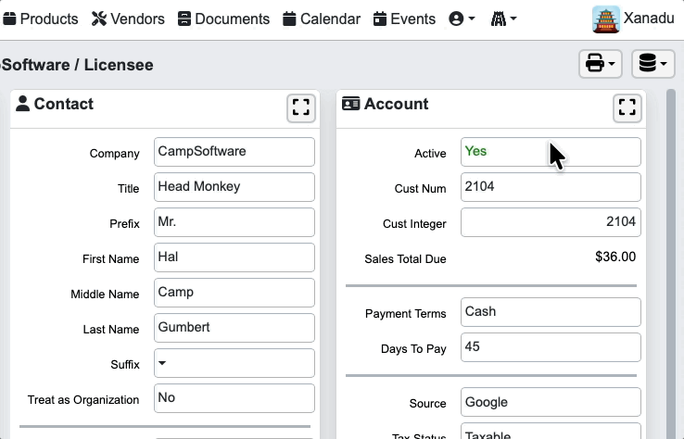Expand the Suffix dropdown
Image resolution: width=684 pixels, height=439 pixels.
(234, 363)
